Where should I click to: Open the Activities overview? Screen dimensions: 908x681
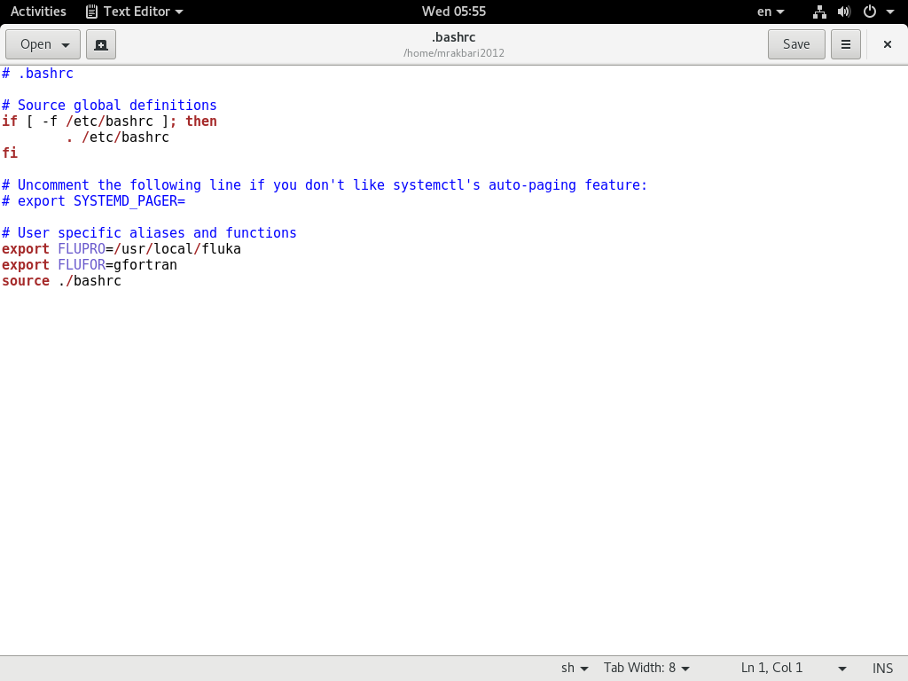point(38,12)
